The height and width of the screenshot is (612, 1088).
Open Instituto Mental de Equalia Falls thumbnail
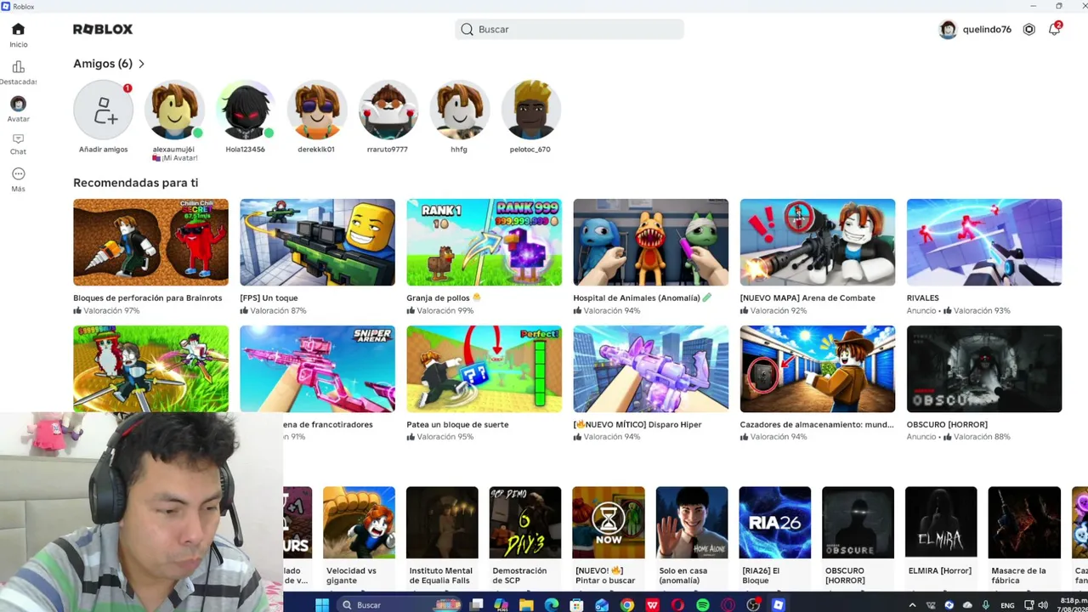point(442,523)
